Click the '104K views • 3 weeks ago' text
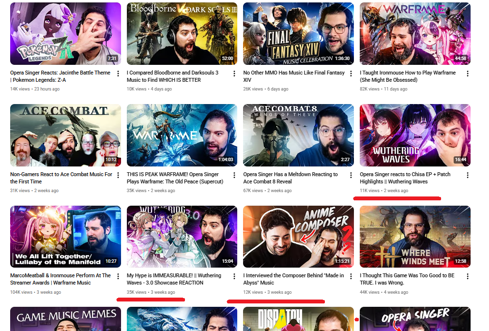The height and width of the screenshot is (331, 489). (35, 292)
